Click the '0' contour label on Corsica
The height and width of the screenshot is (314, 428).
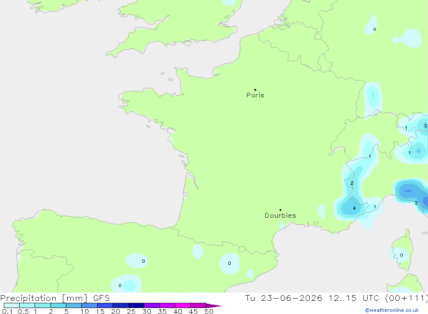click(401, 255)
